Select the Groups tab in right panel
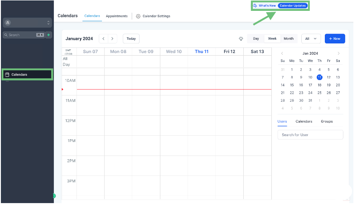Viewport: 357px width, 204px height. click(327, 121)
